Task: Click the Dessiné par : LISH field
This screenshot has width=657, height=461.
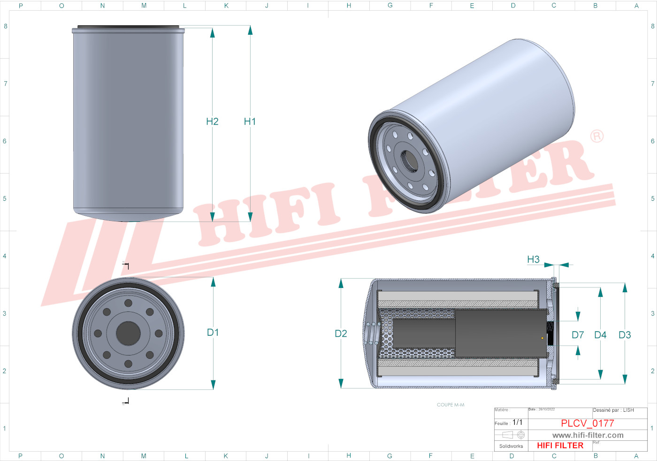Action: [x=613, y=410]
